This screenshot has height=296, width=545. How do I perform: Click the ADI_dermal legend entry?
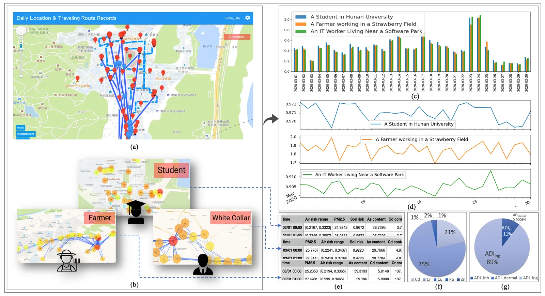504,278
